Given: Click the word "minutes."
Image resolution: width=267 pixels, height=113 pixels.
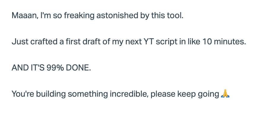Looking at the screenshot, I should [x=230, y=42].
